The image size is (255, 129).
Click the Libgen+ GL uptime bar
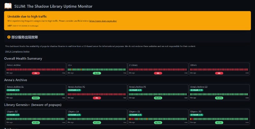(x=158, y=119)
